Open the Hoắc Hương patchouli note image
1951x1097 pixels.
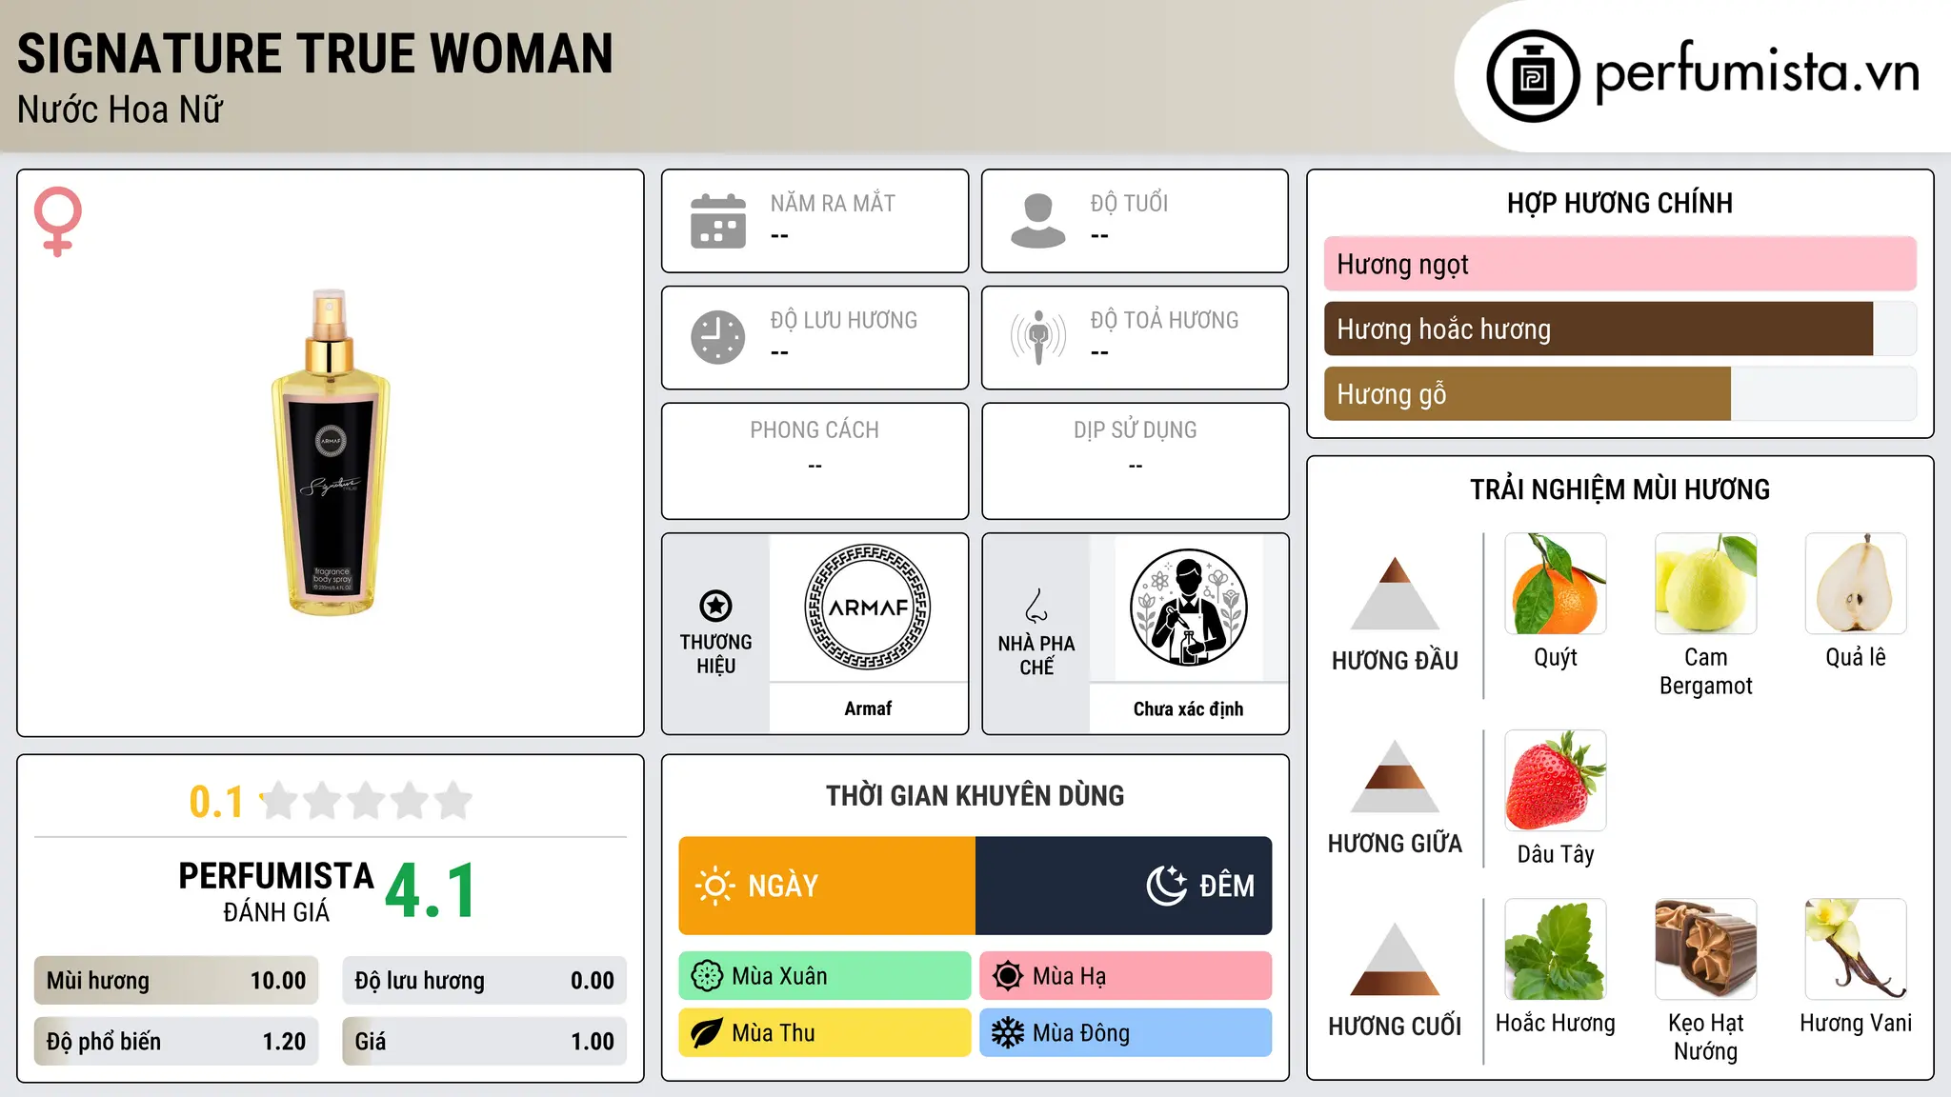tap(1556, 949)
